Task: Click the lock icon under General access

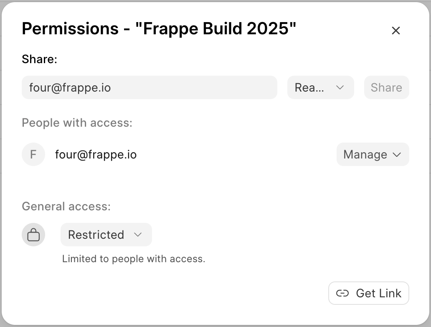Action: (x=33, y=235)
